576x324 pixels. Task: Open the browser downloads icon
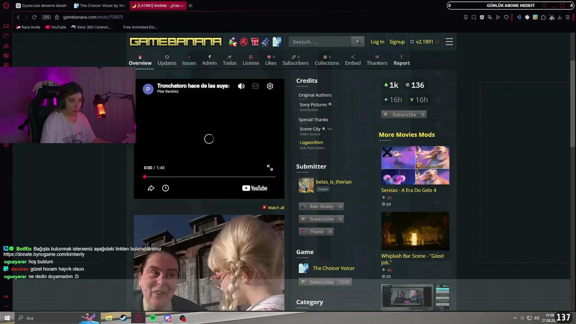559,17
